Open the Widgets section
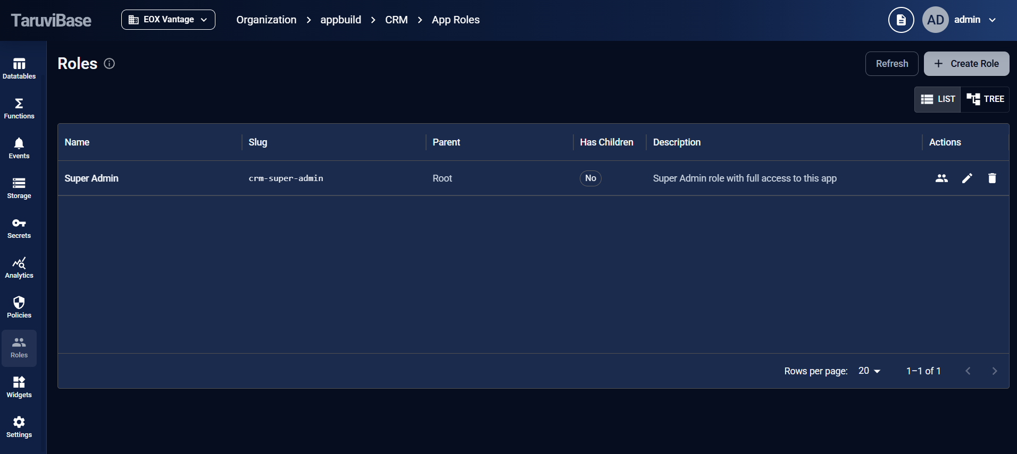Image resolution: width=1017 pixels, height=454 pixels. coord(19,388)
